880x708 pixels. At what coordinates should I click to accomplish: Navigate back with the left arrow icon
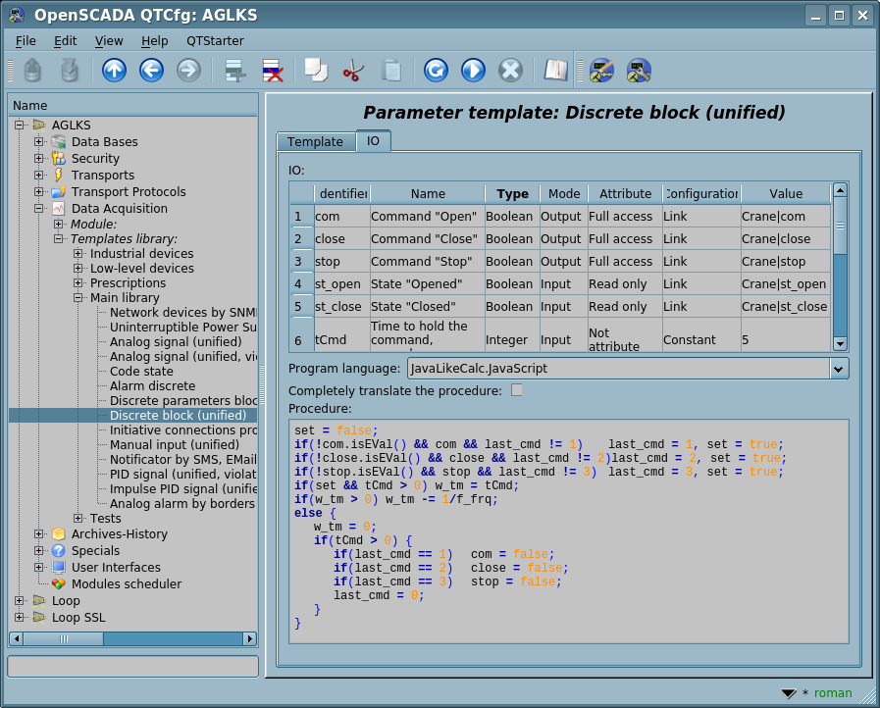click(151, 71)
